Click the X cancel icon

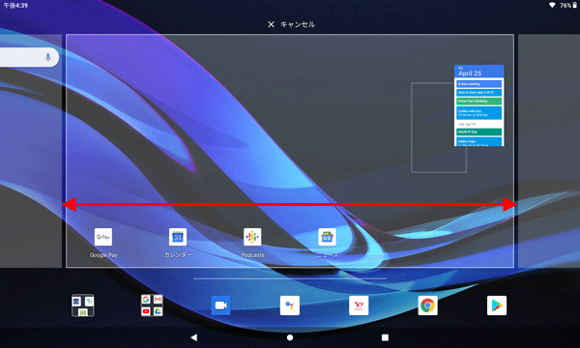tap(271, 24)
